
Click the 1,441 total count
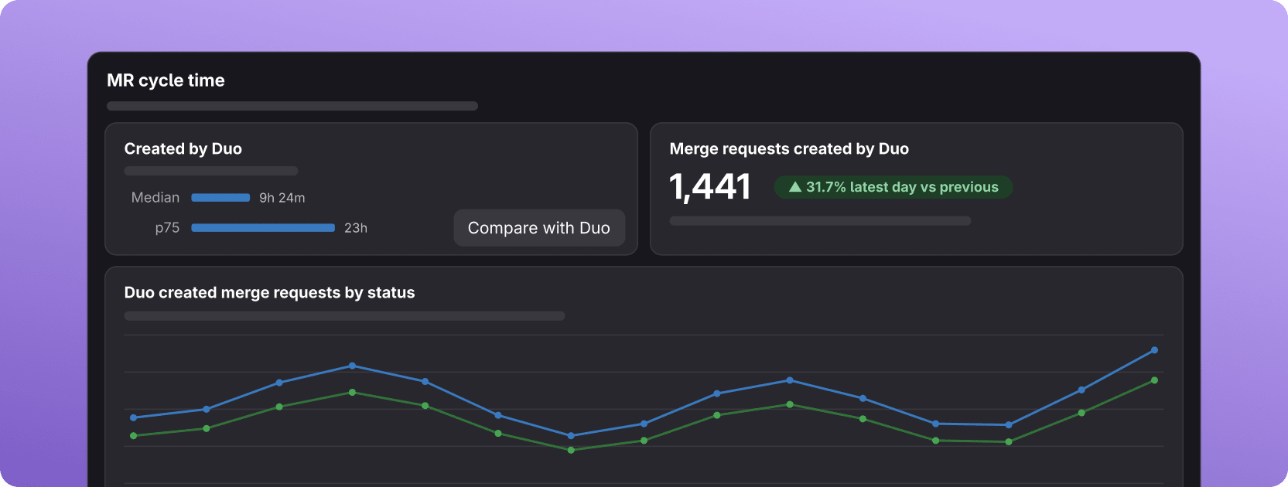pyautogui.click(x=710, y=186)
